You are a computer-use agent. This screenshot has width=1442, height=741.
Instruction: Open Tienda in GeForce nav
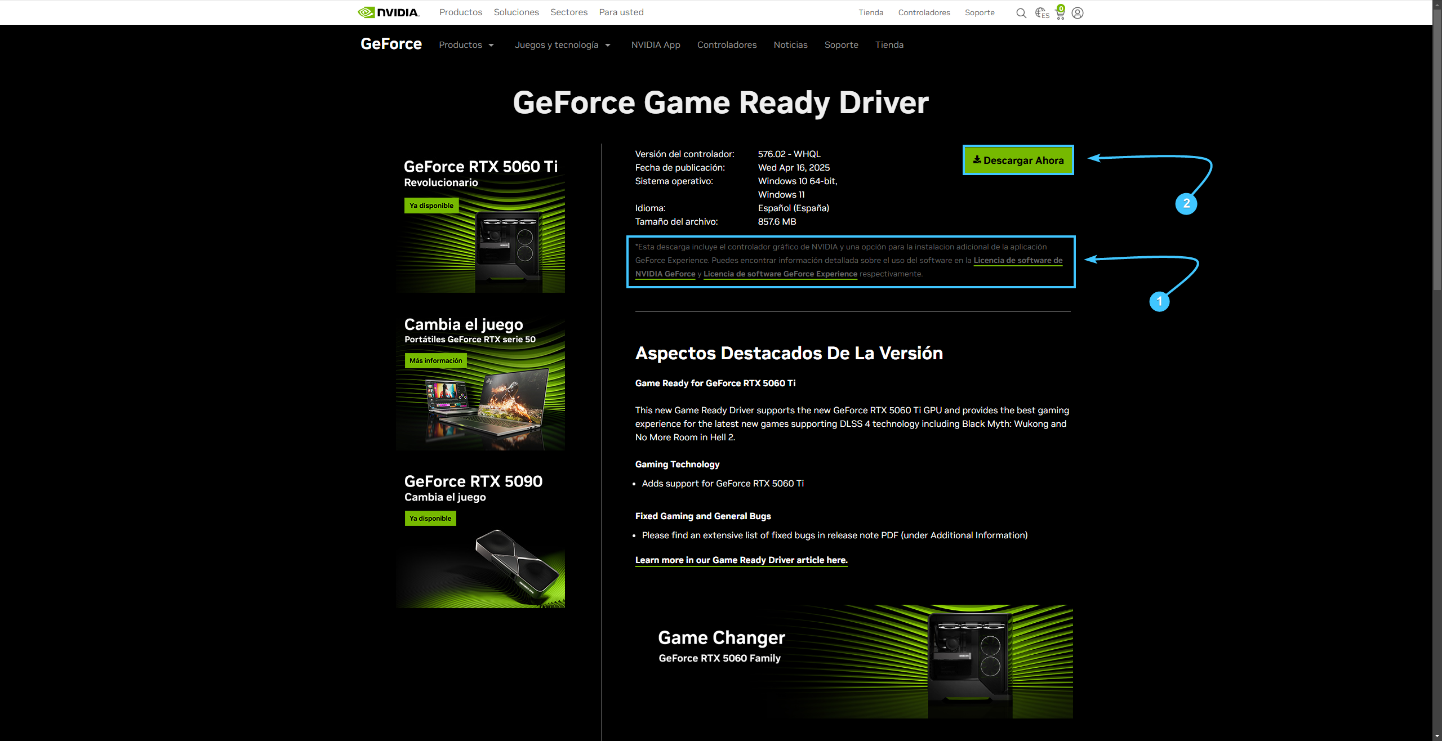tap(889, 45)
